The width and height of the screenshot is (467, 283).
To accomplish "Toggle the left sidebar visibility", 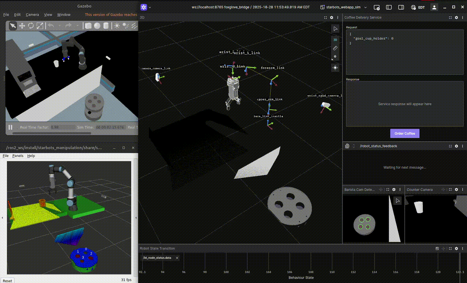I will pyautogui.click(x=389, y=7).
